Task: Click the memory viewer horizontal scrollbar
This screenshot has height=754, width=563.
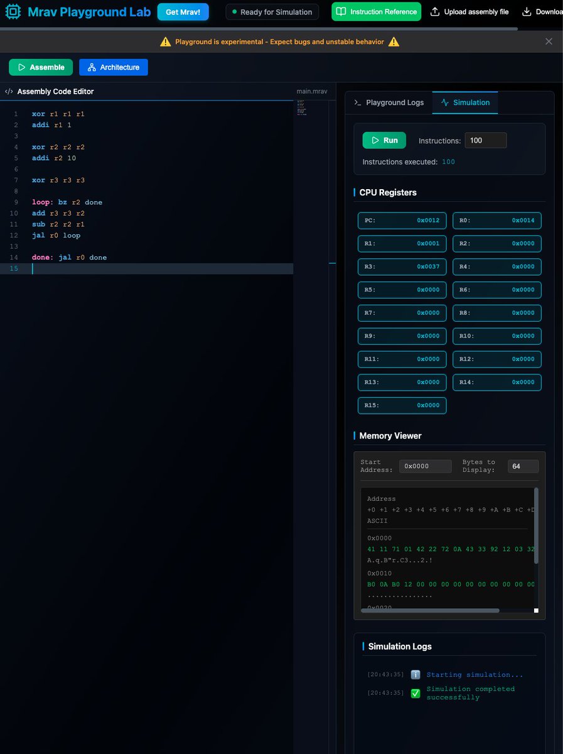Action: pyautogui.click(x=431, y=610)
